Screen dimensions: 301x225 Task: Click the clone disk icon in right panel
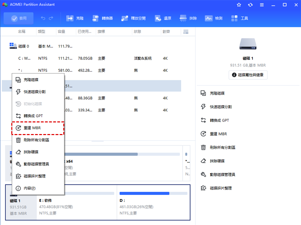tap(203, 93)
